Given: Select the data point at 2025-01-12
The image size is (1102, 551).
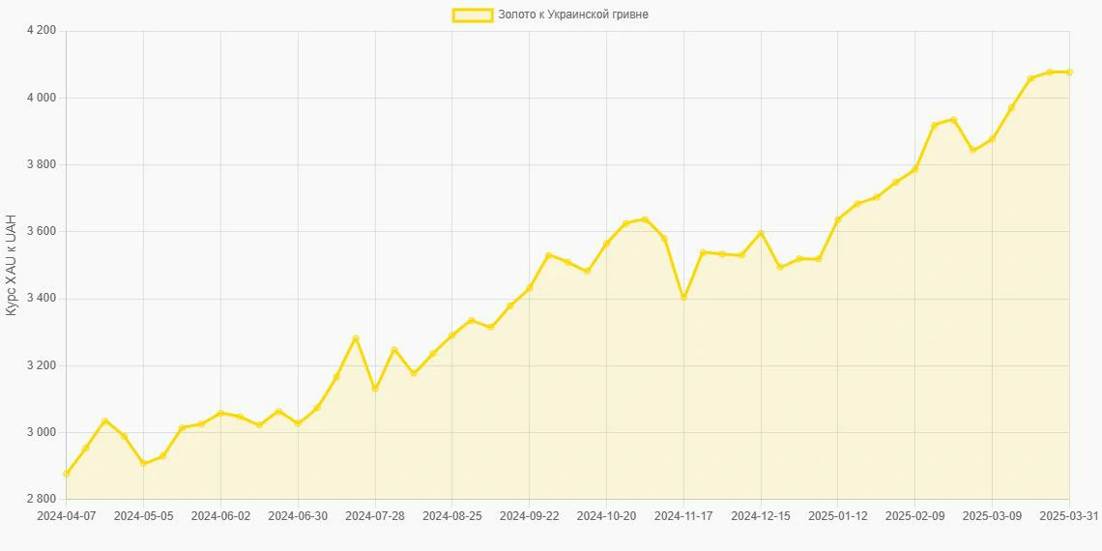Looking at the screenshot, I should coord(838,219).
